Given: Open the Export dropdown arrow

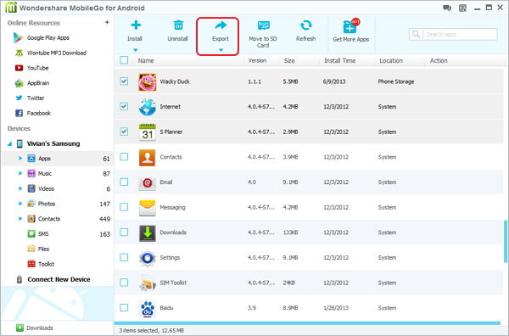Looking at the screenshot, I should click(221, 50).
